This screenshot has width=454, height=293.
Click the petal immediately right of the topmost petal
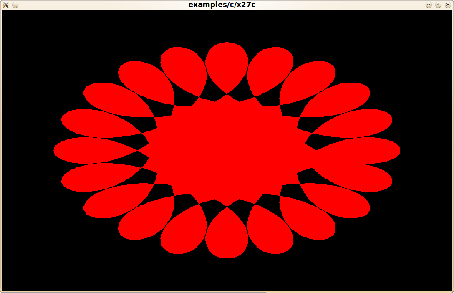click(x=269, y=69)
